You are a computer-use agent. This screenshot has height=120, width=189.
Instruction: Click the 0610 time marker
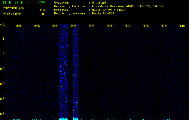coord(182,26)
